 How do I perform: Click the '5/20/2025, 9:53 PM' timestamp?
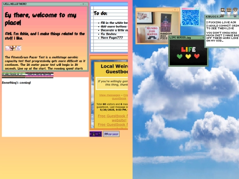pos(113,110)
